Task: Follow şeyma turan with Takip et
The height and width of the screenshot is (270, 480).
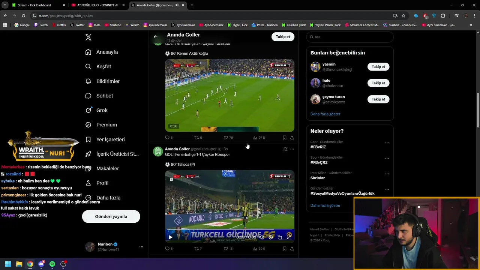Action: (x=378, y=99)
